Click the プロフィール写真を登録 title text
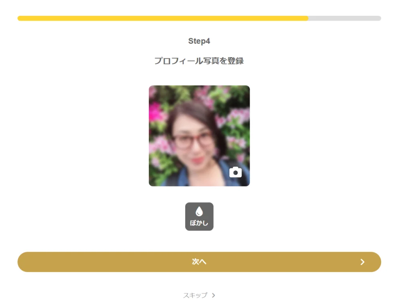Image resolution: width=395 pixels, height=304 pixels. click(x=199, y=61)
